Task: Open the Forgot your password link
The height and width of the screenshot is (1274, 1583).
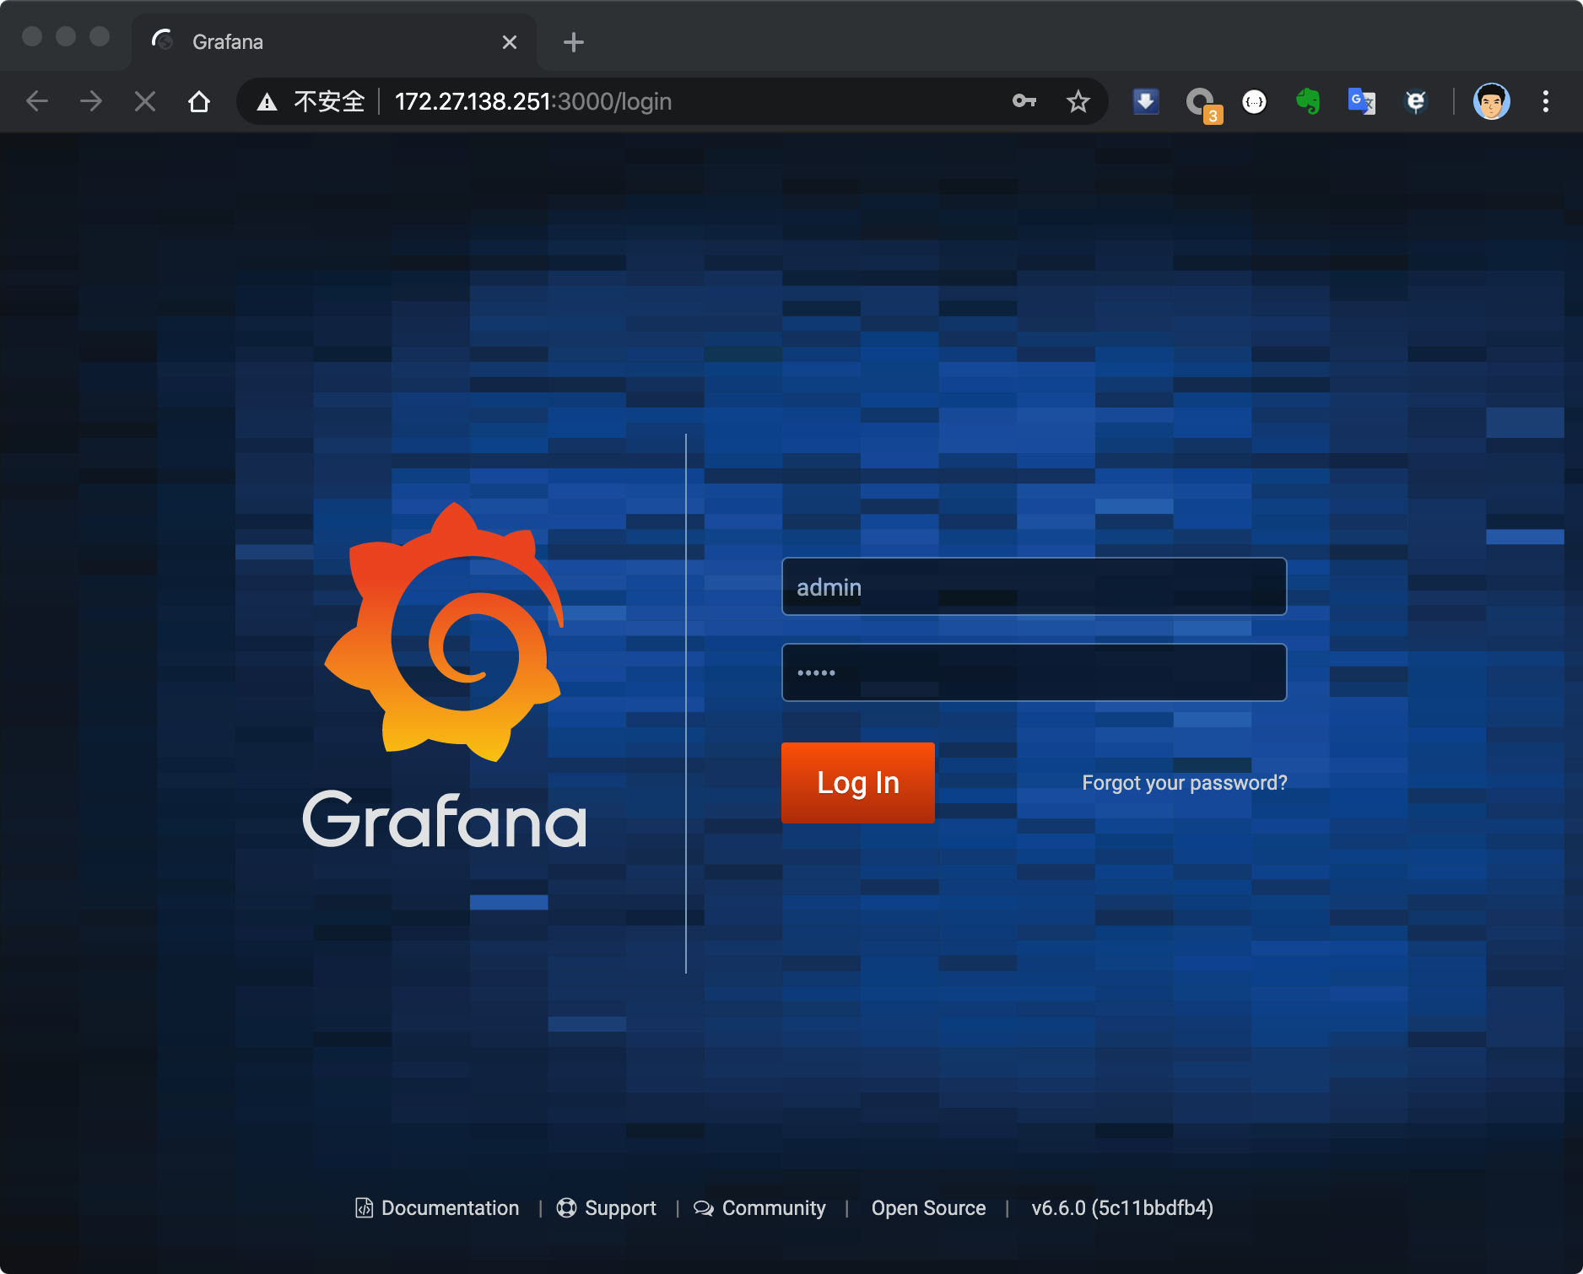Action: (x=1185, y=783)
